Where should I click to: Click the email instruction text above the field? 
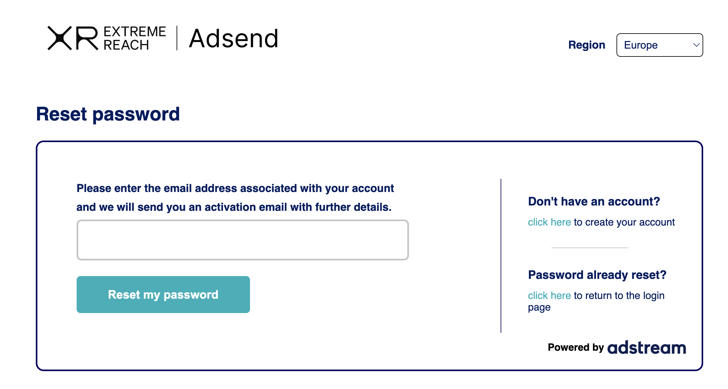tap(235, 198)
